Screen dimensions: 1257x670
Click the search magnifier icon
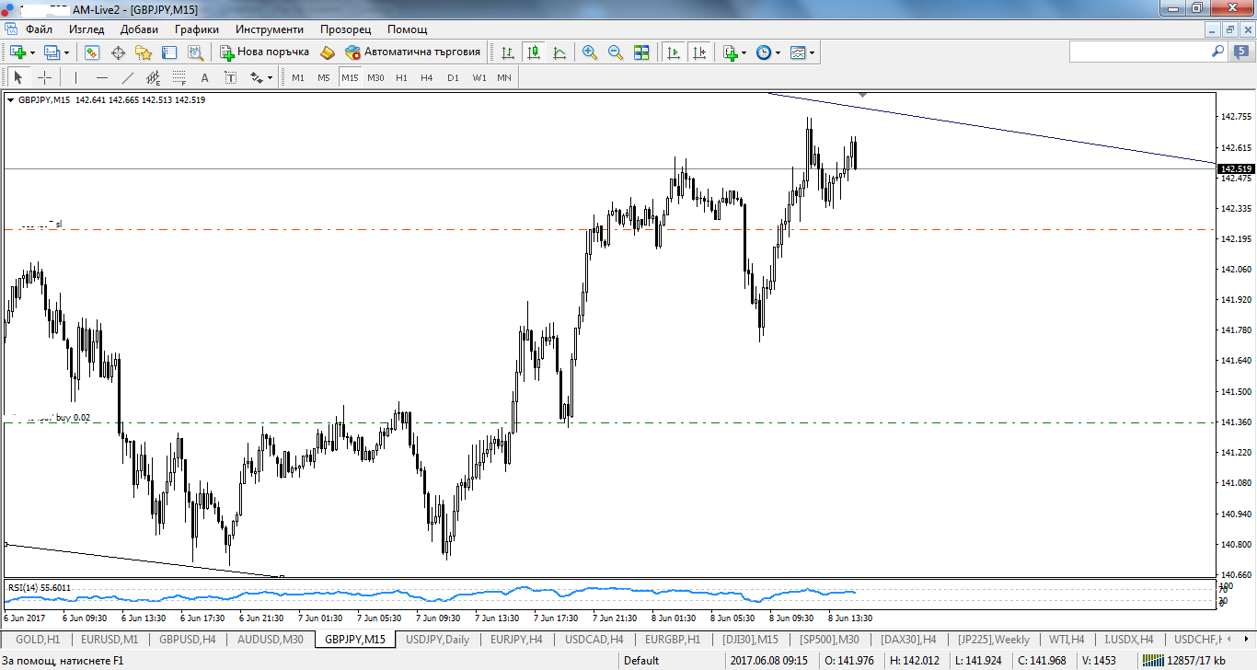pos(1217,52)
